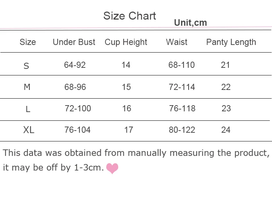Click the 80-122 waist value

coord(182,130)
